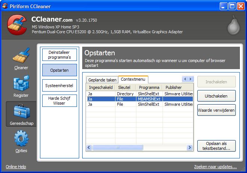Click the Piriform pear icon
This screenshot has width=247, height=173.
(233, 25)
